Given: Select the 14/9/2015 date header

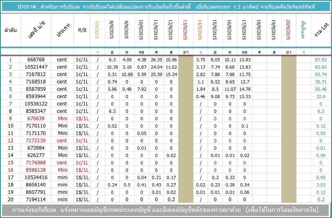Looking at the screenshot, I should (200, 30).
